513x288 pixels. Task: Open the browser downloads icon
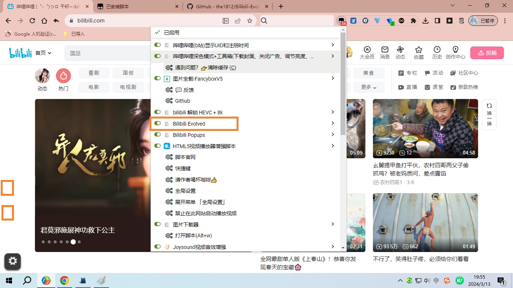tap(425, 21)
